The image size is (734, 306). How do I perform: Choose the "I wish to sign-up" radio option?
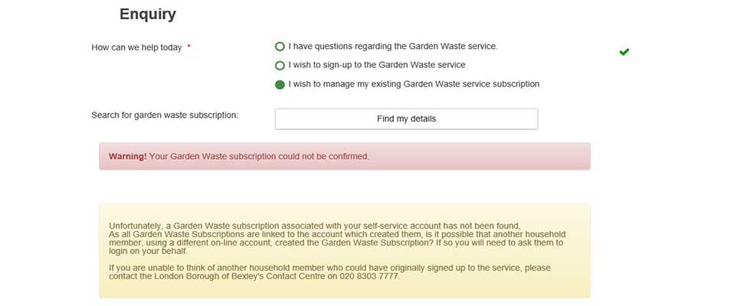pyautogui.click(x=280, y=66)
